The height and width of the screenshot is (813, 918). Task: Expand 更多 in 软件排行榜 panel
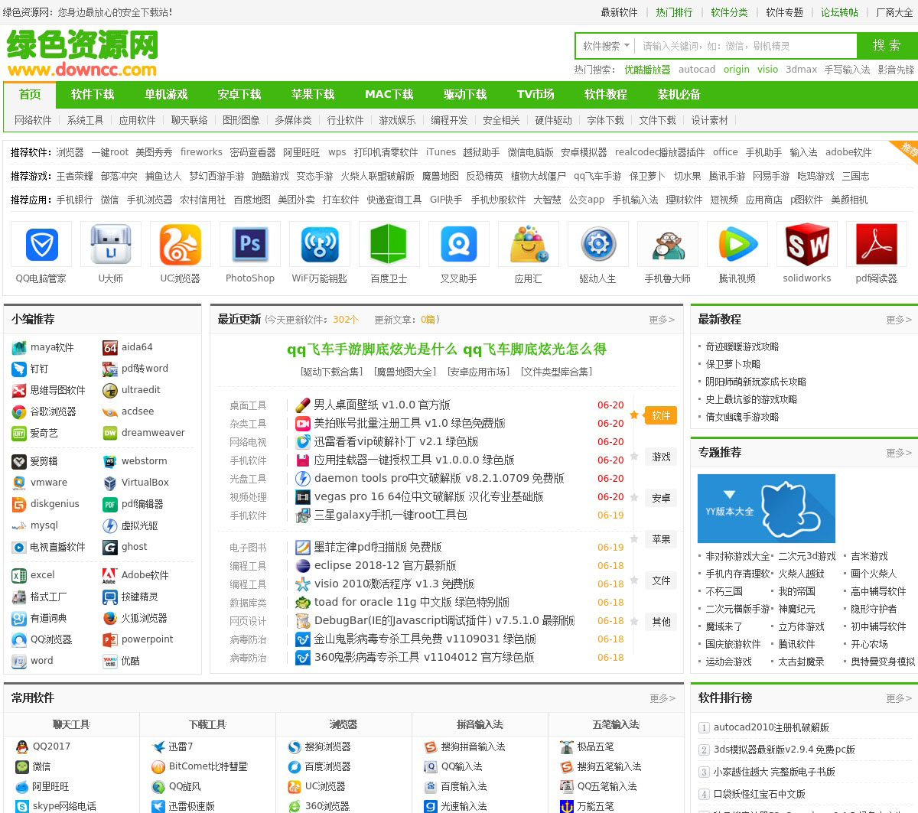click(x=899, y=698)
